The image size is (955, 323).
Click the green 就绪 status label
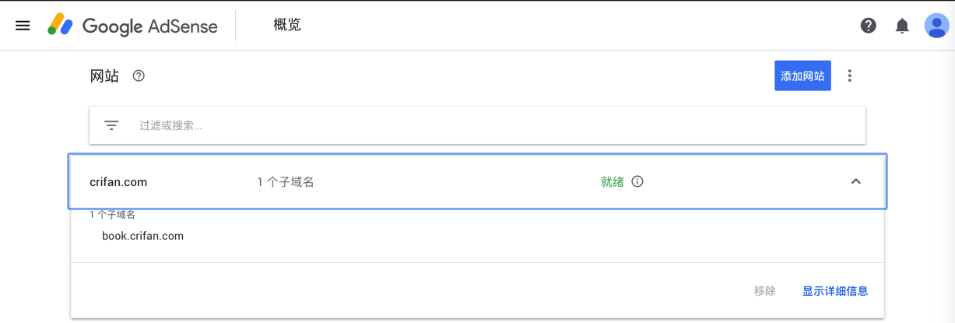pyautogui.click(x=613, y=182)
